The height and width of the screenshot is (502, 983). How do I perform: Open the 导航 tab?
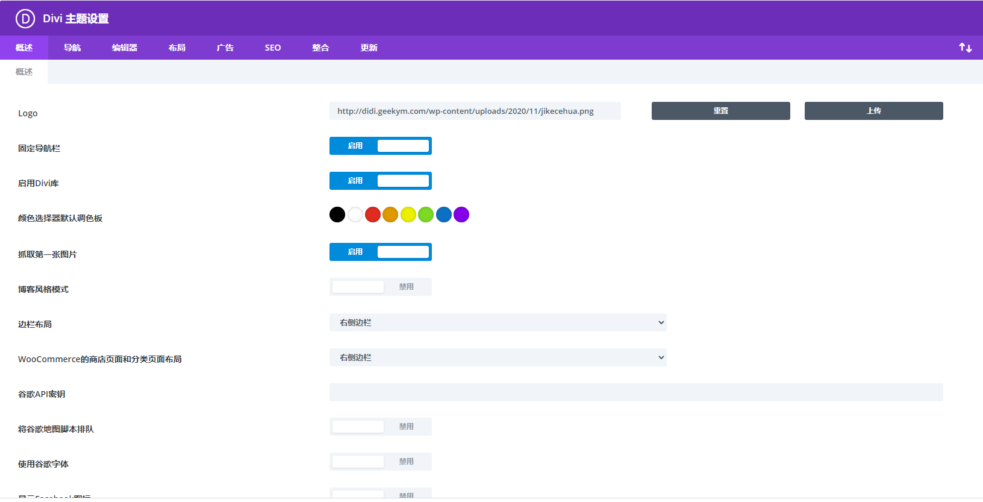pyautogui.click(x=72, y=48)
